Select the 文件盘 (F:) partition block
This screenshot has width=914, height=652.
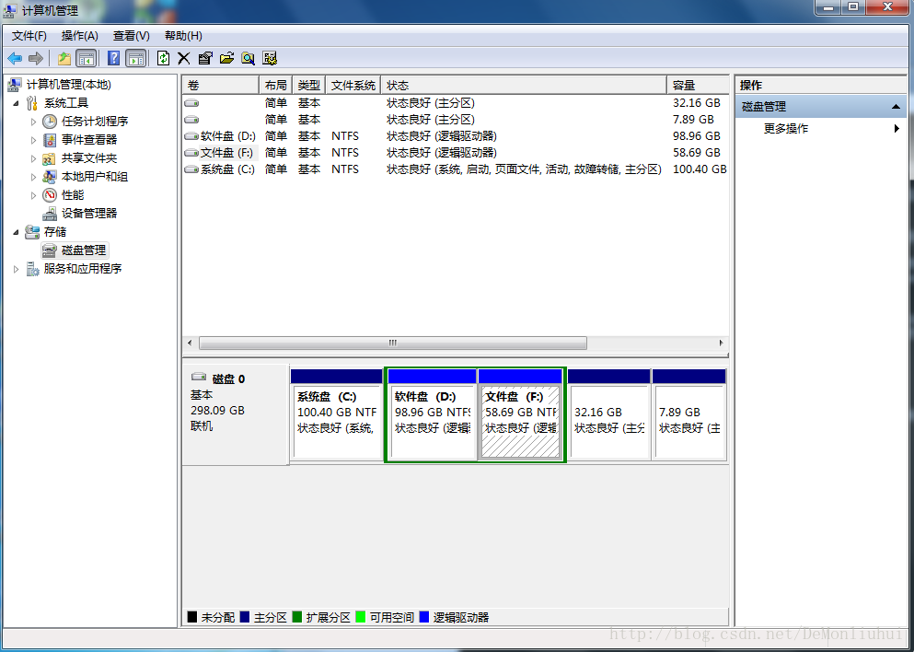521,414
